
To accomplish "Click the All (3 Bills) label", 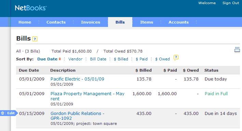I will (28, 51).
